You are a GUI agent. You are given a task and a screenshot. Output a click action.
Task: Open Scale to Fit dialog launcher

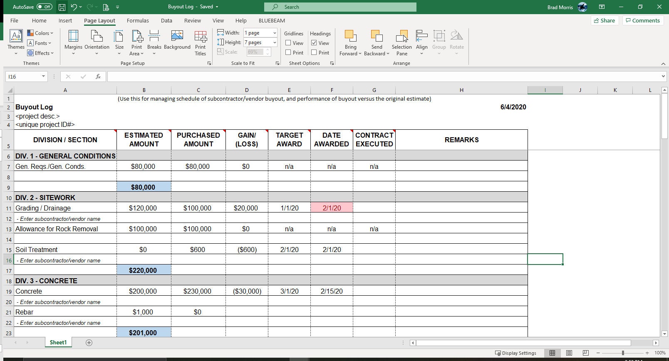point(278,63)
